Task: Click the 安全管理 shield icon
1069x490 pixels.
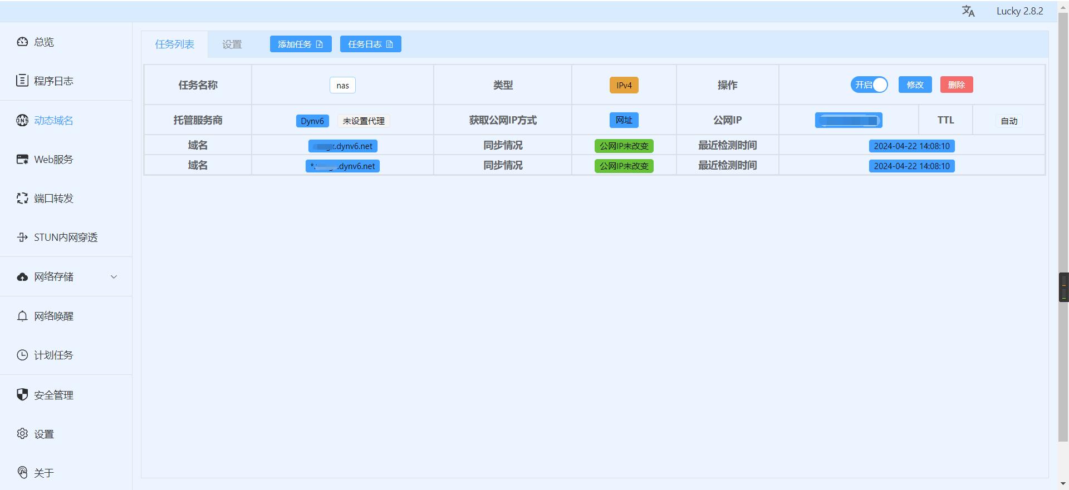Action: [22, 395]
